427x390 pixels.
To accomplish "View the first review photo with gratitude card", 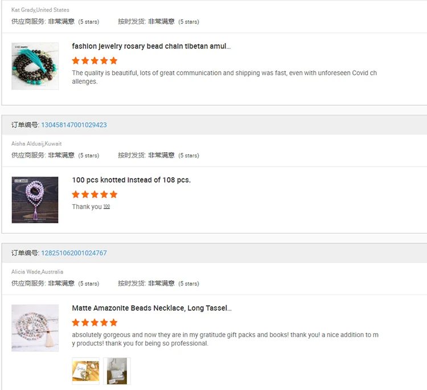I will pyautogui.click(x=85, y=371).
